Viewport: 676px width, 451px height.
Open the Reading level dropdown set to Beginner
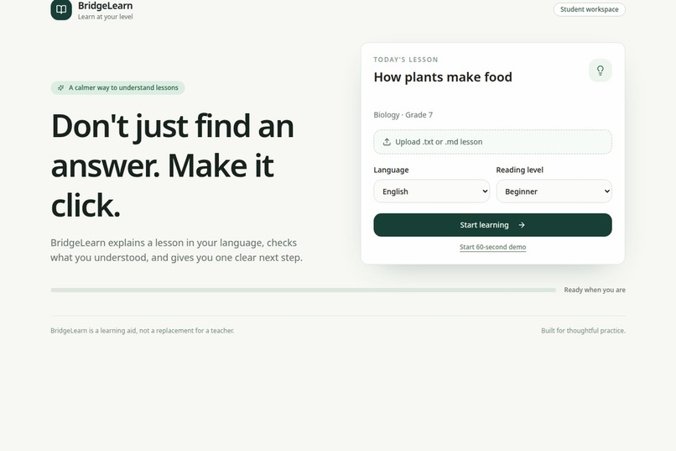pos(554,191)
